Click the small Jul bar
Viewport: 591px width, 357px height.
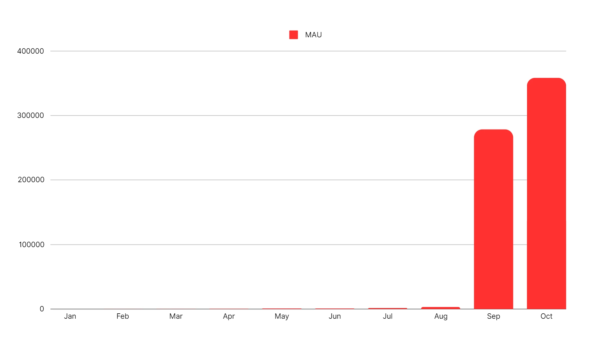(x=387, y=308)
